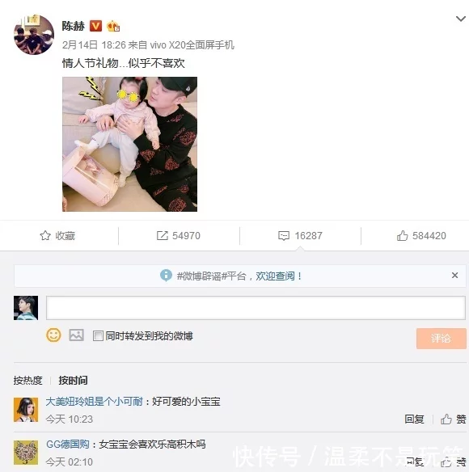Enable 同时转发到我的微博 checkbox
This screenshot has width=469, height=472.
coord(98,336)
